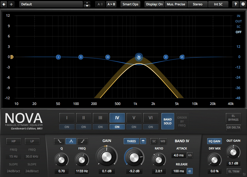The width and height of the screenshot is (247, 177).
Task: Click band VI node on graph
Action: coord(182,57)
